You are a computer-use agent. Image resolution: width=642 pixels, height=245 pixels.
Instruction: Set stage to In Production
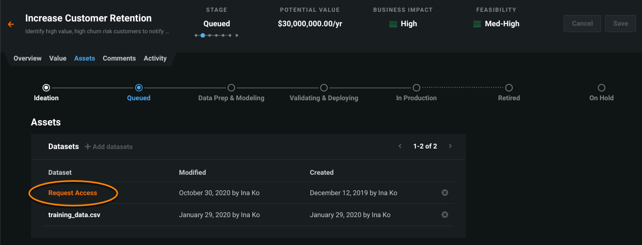coord(416,88)
